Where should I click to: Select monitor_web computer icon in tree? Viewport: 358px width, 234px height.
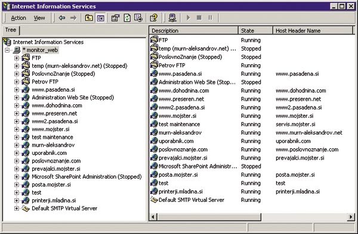point(17,50)
